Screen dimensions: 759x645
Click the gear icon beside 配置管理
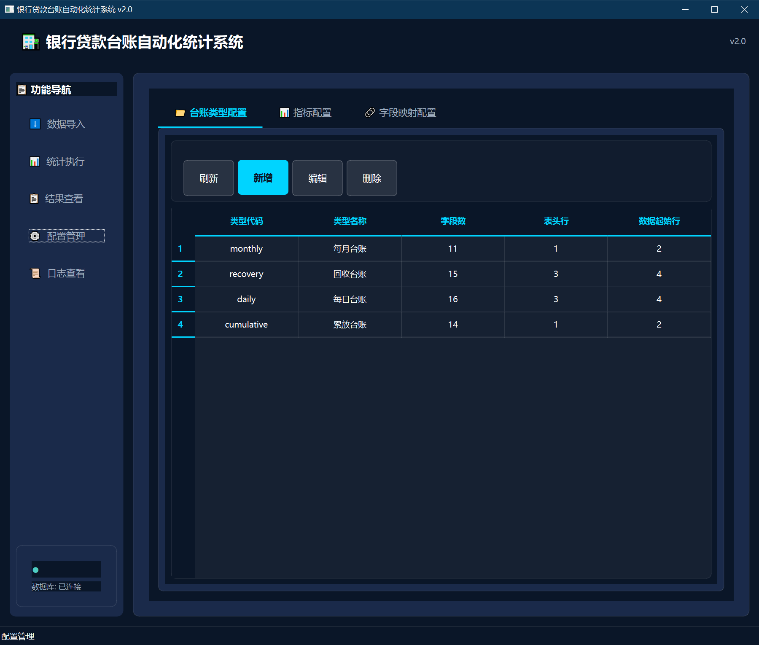35,236
